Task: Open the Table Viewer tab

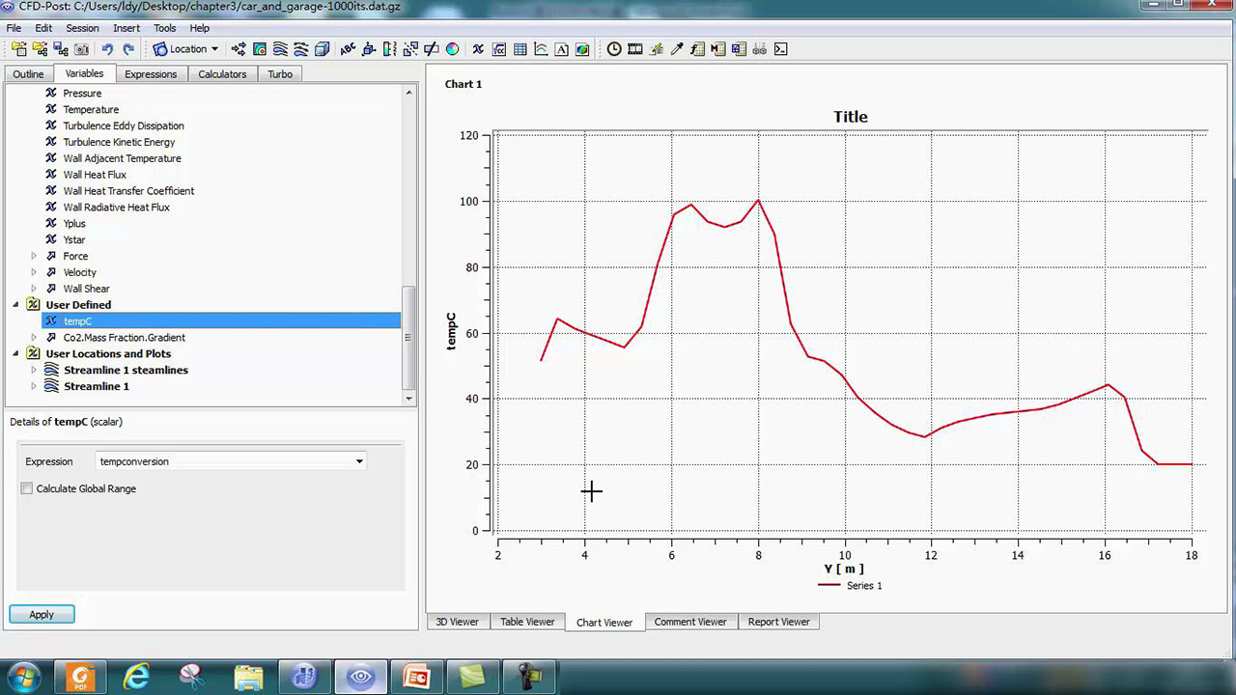Action: [527, 622]
